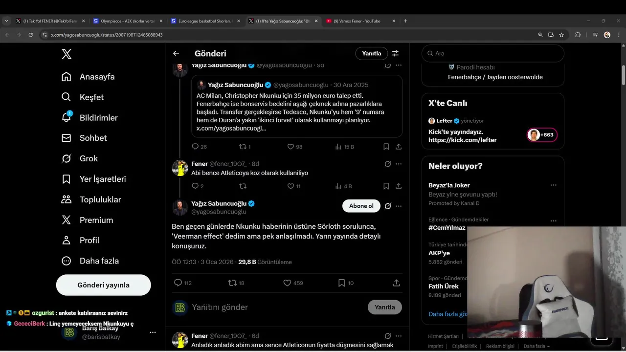
Task: Open Yer İşaretleri bookmarks
Action: [x=93, y=179]
